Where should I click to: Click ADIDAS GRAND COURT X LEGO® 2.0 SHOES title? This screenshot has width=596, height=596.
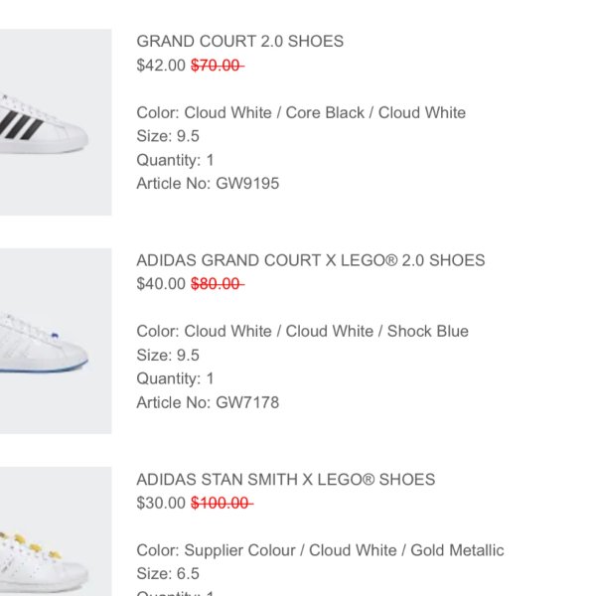[x=311, y=260]
